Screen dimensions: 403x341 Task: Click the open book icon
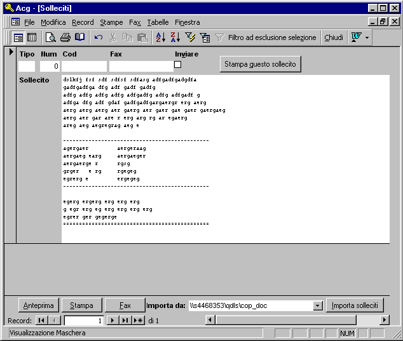79,37
